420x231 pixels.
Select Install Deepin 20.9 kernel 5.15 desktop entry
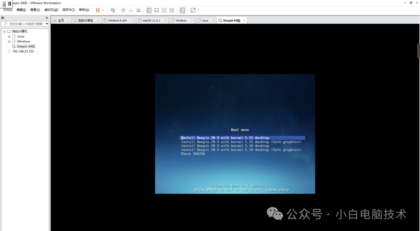[x=242, y=138]
